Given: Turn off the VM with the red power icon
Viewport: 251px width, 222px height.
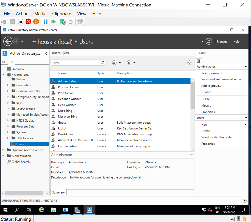Looking at the screenshot, I should (28, 22).
